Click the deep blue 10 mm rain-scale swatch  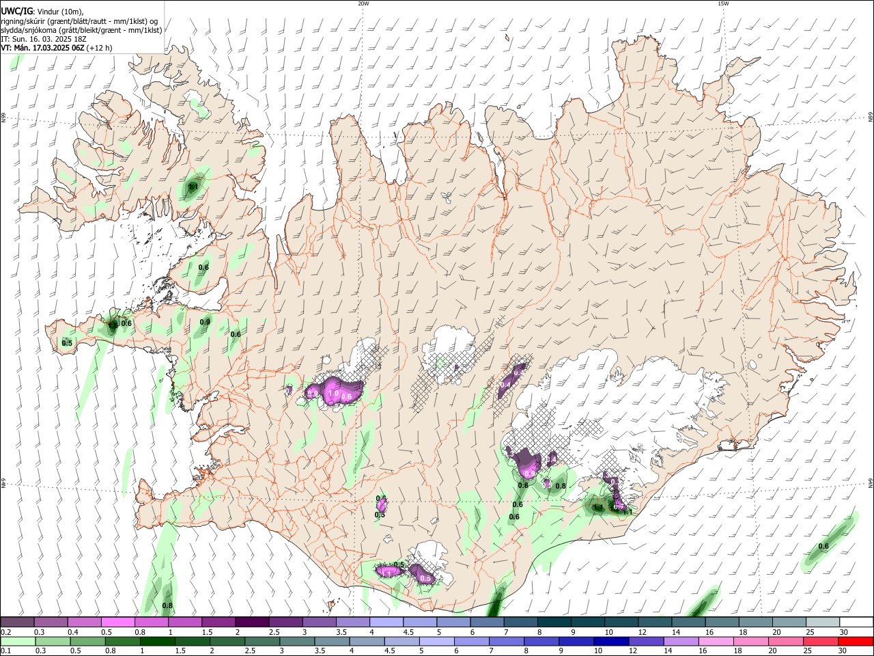tap(611, 641)
